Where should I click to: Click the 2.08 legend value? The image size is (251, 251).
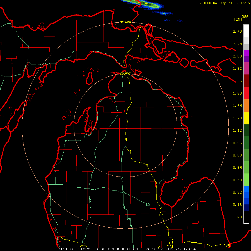pyautogui.click(x=237, y=56)
